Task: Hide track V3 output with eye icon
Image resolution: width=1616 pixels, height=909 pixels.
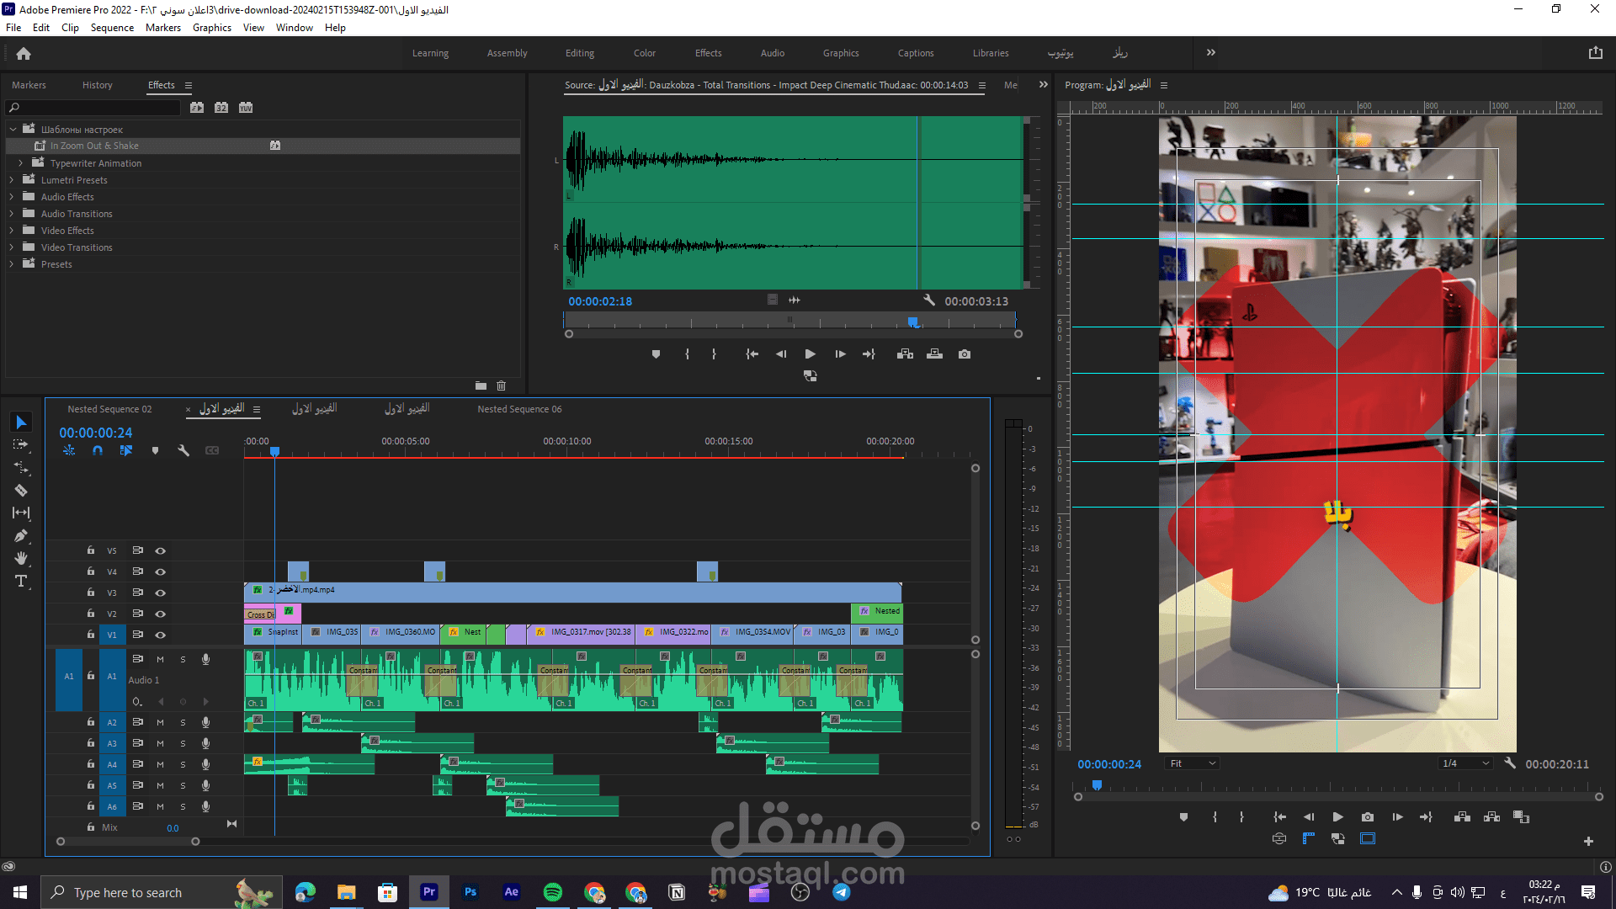Action: tap(160, 593)
